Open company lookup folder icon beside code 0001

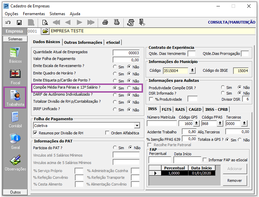pyautogui.click(x=45, y=31)
